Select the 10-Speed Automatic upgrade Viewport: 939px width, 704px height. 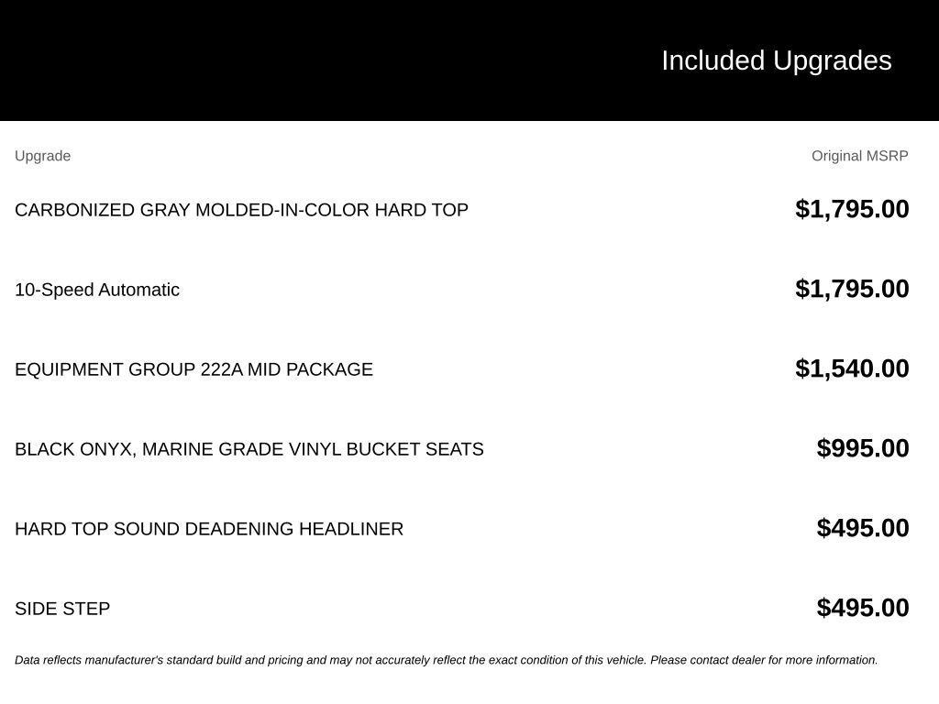tap(97, 290)
